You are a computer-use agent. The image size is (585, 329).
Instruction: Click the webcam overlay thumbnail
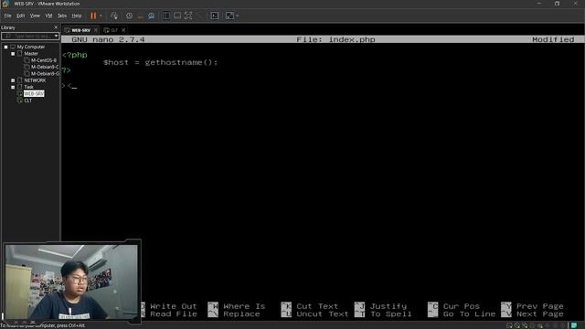pos(71,281)
